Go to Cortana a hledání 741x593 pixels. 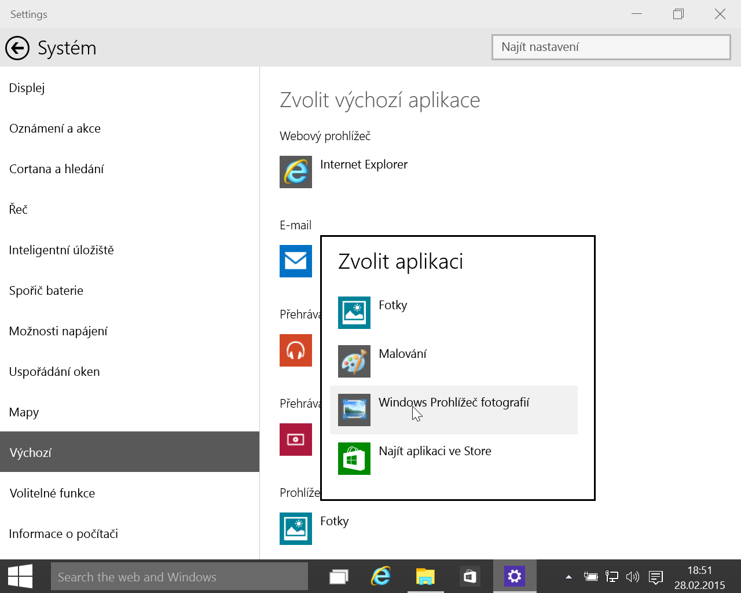[130, 169]
